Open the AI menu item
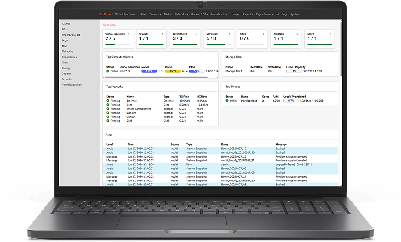401x242 pixels. 277,14
